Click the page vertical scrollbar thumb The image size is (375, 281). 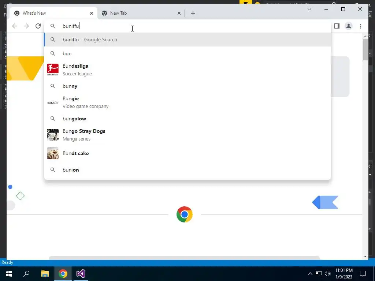(365, 50)
